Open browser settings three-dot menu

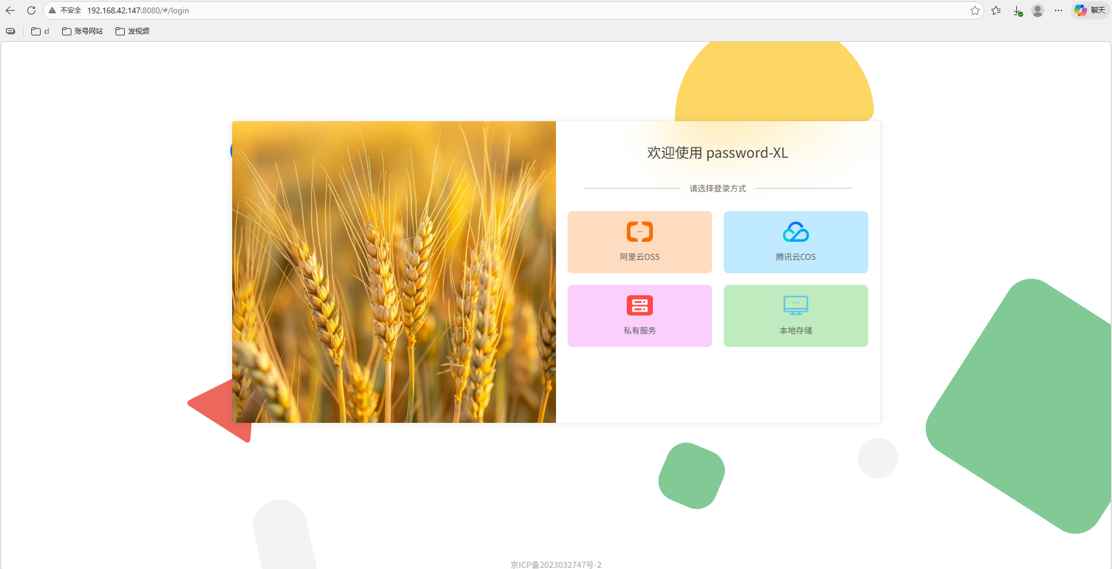[x=1059, y=10]
